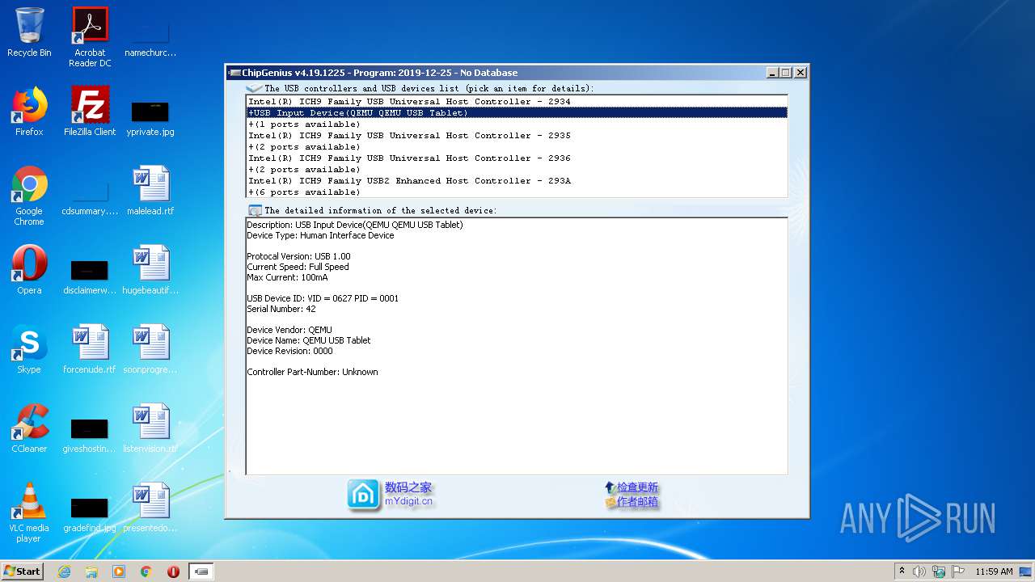Open VLC media player shortcut
Viewport: 1035px width, 582px height.
click(x=29, y=512)
